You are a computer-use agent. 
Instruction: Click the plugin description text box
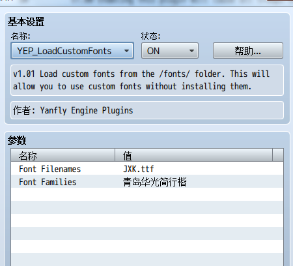tap(147, 80)
